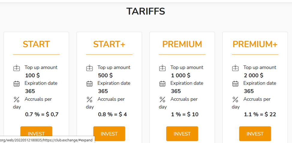Click the calendar icon in START+ tariff
The width and height of the screenshot is (292, 143).
pos(89,83)
